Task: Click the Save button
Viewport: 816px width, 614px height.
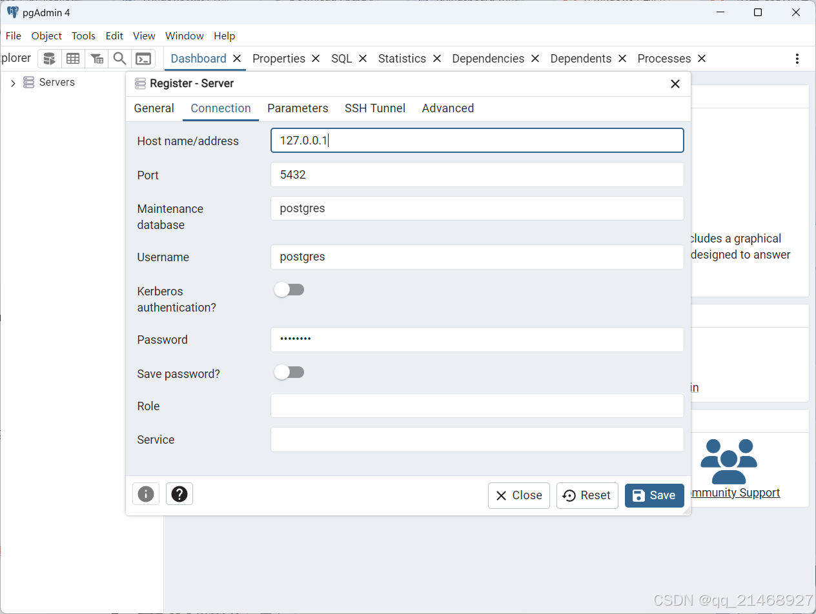Action: pos(654,495)
